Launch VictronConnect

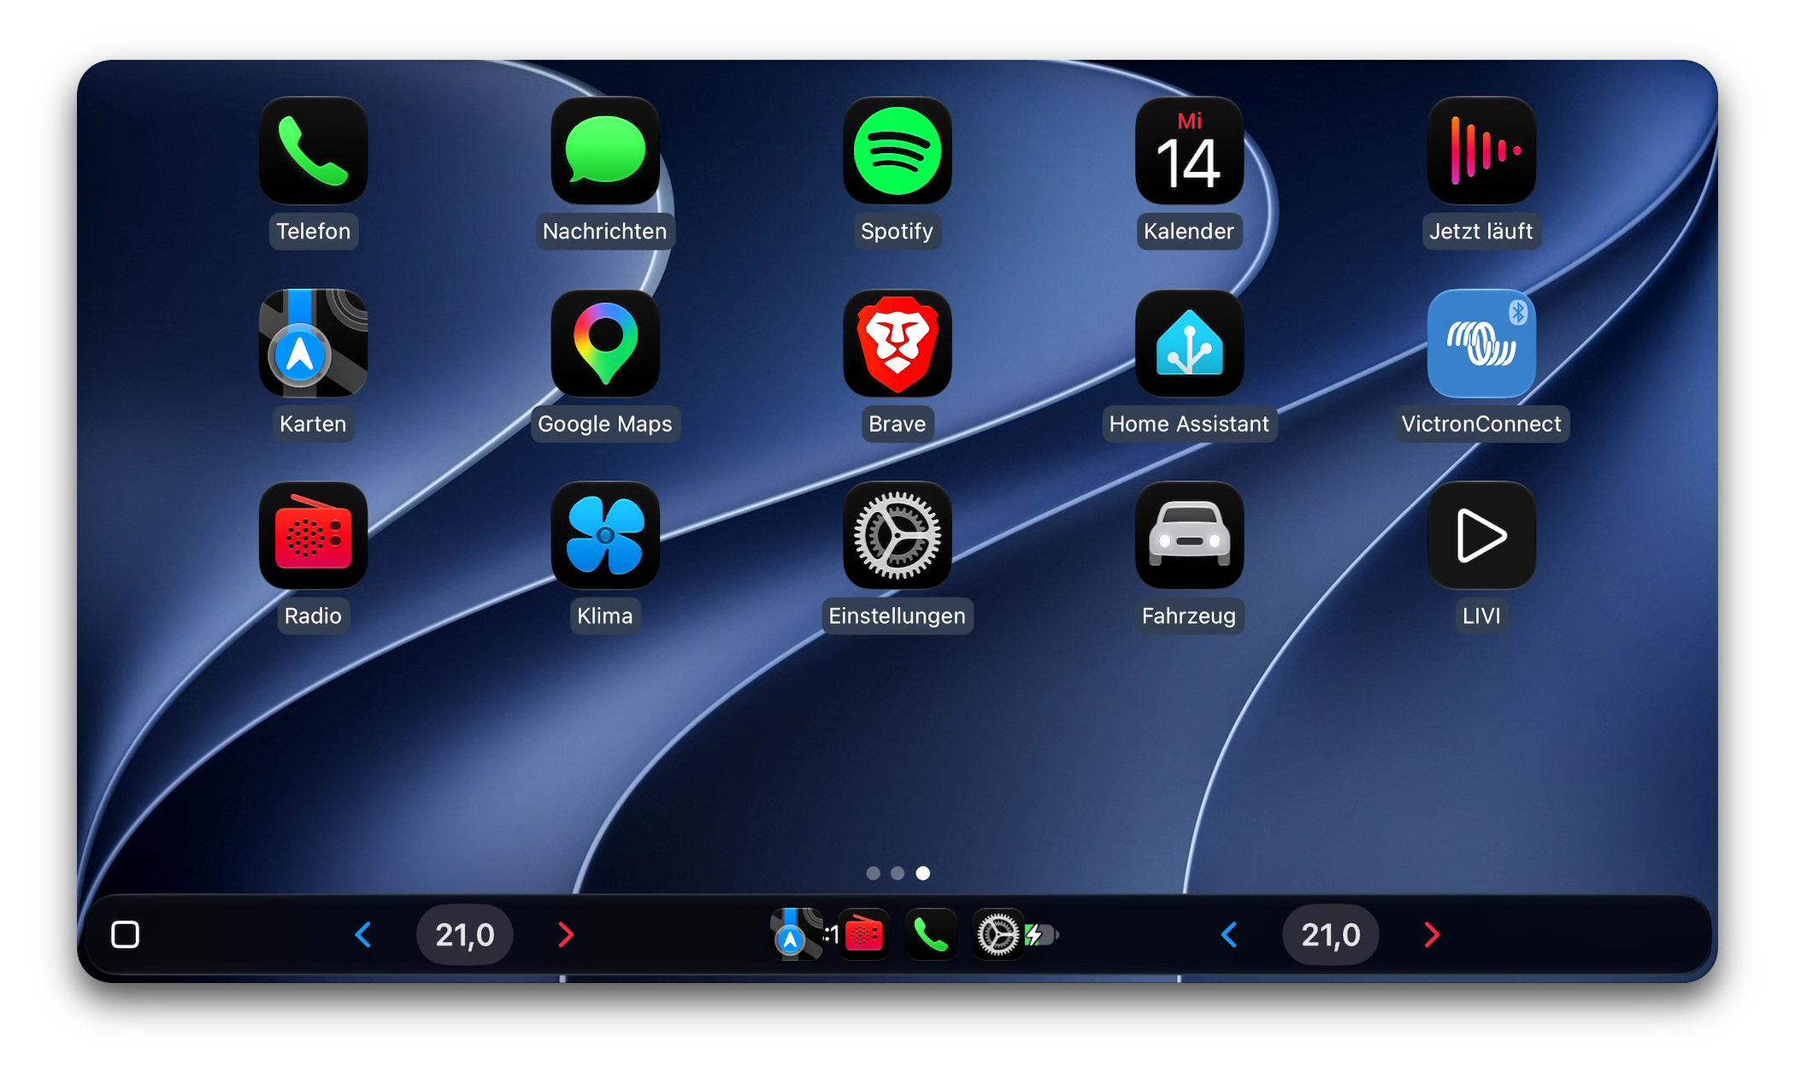click(1481, 344)
